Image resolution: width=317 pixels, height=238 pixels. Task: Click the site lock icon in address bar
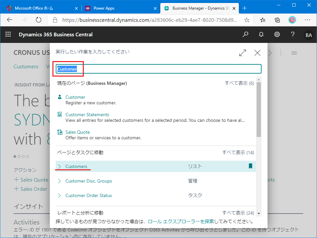55,20
